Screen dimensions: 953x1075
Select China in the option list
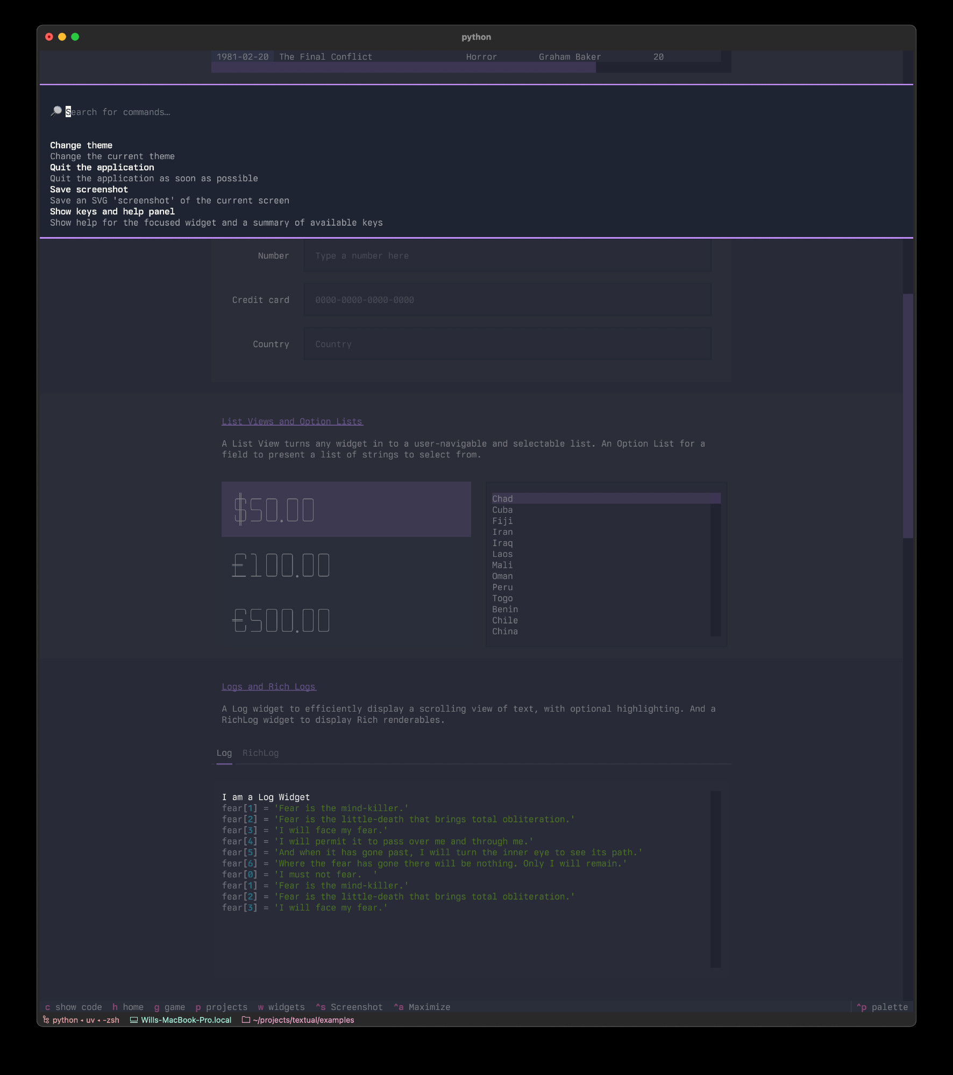601,631
